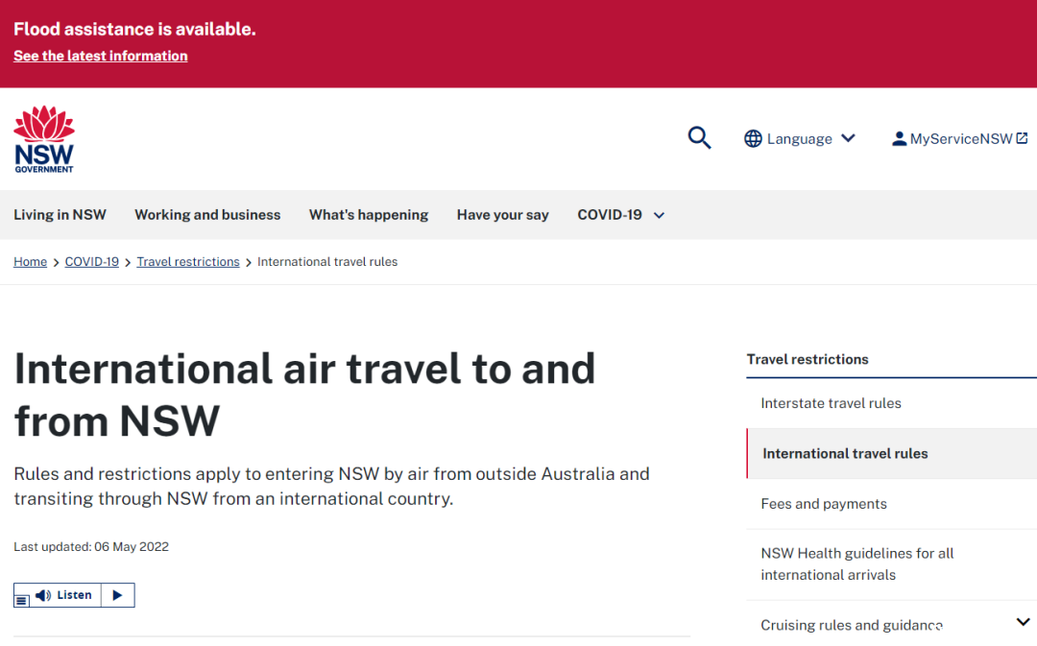This screenshot has width=1037, height=646.
Task: Click 'International travel rules' breadcrumb text
Action: (x=327, y=262)
